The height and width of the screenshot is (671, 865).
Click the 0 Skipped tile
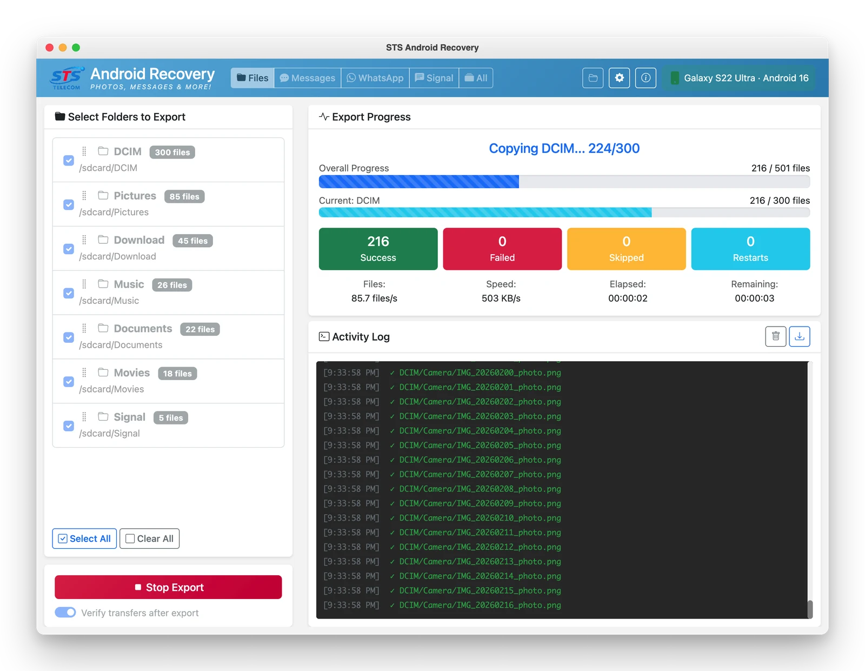627,249
